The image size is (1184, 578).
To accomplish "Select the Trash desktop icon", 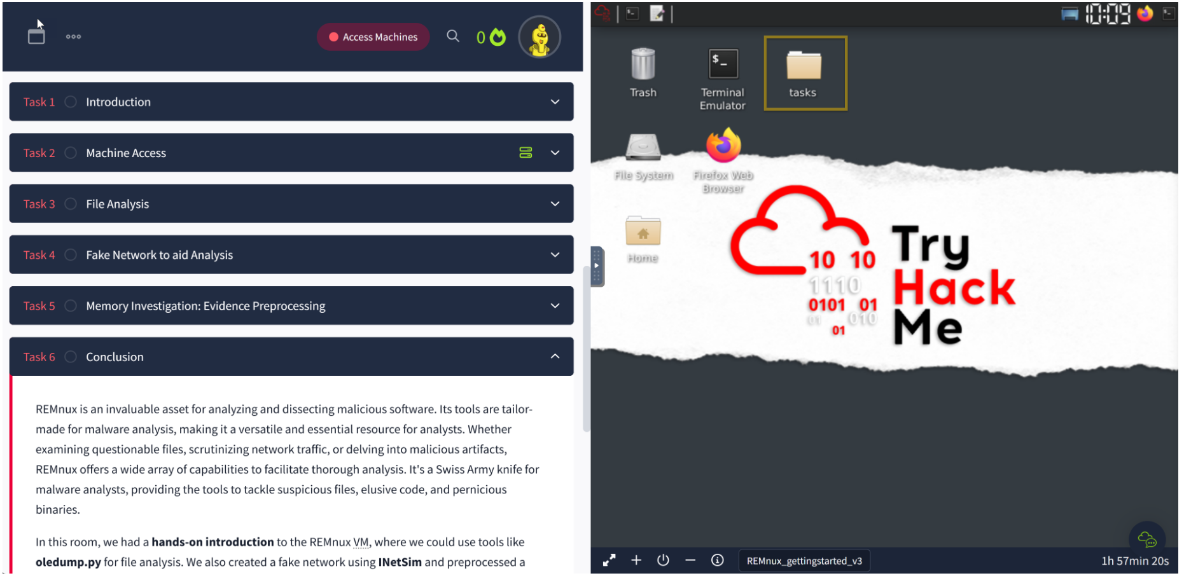I will pos(643,73).
